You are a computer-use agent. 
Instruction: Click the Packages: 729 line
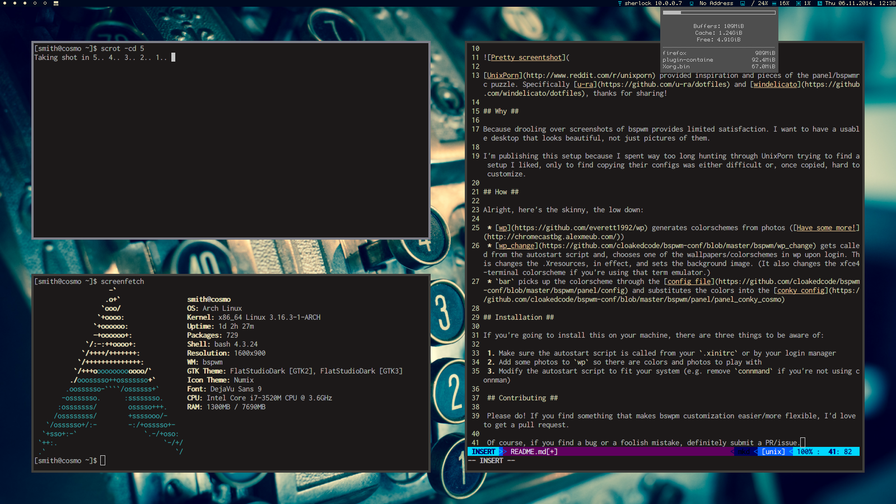213,335
